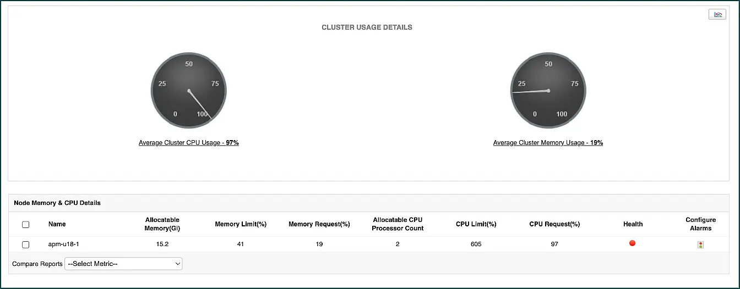Screen dimensions: 740x289
Task: Open Average Cluster Memory Usage link
Action: coord(548,143)
